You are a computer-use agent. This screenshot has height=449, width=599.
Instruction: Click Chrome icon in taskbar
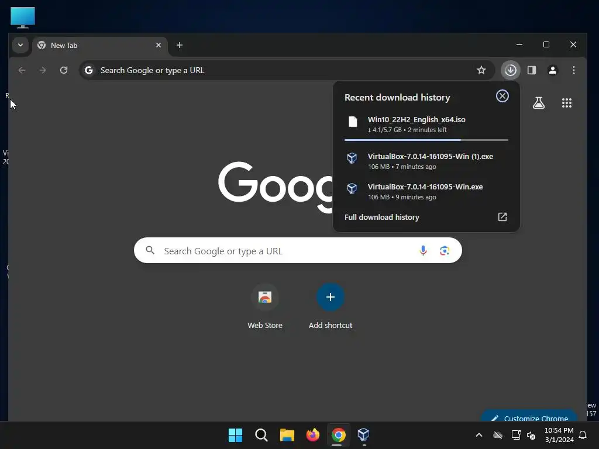(x=339, y=435)
